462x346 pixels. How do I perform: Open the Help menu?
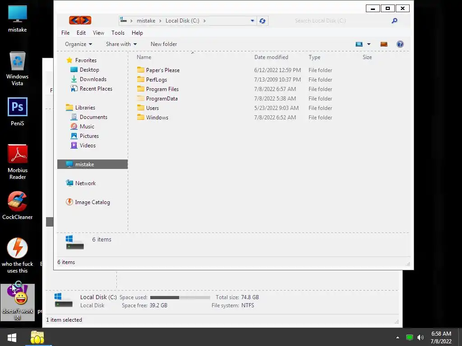click(x=137, y=32)
